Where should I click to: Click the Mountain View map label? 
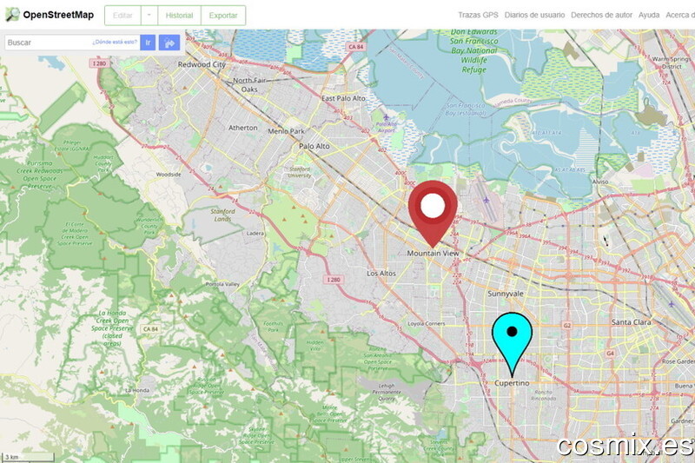(433, 254)
